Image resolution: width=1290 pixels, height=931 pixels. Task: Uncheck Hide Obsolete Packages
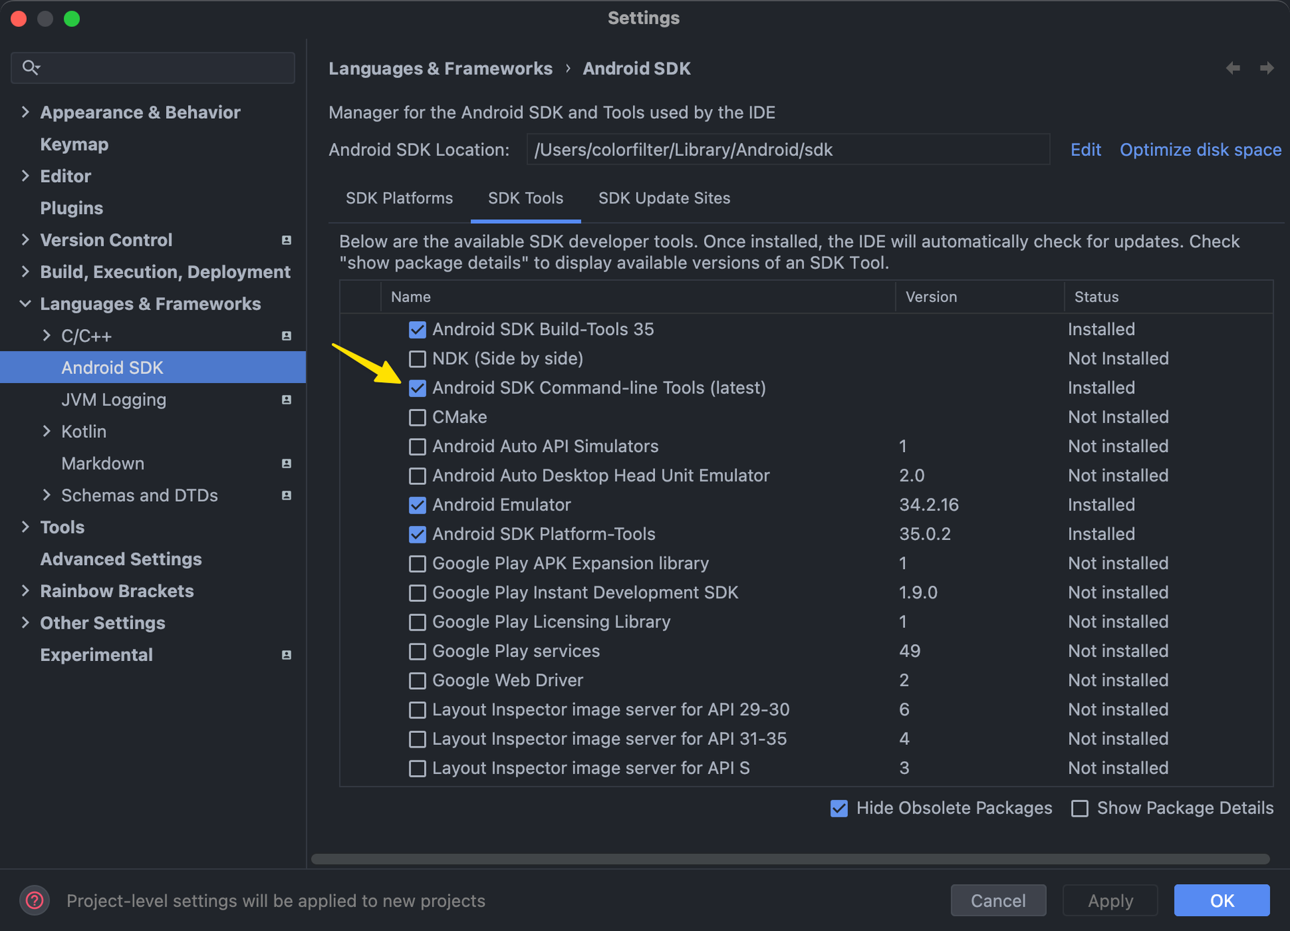click(x=838, y=808)
